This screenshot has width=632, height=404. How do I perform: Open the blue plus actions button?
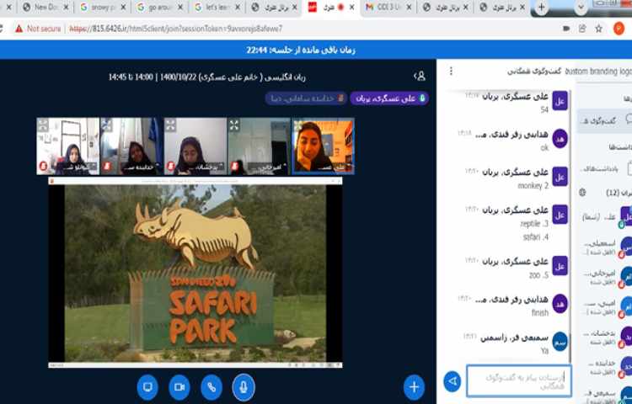tap(414, 387)
